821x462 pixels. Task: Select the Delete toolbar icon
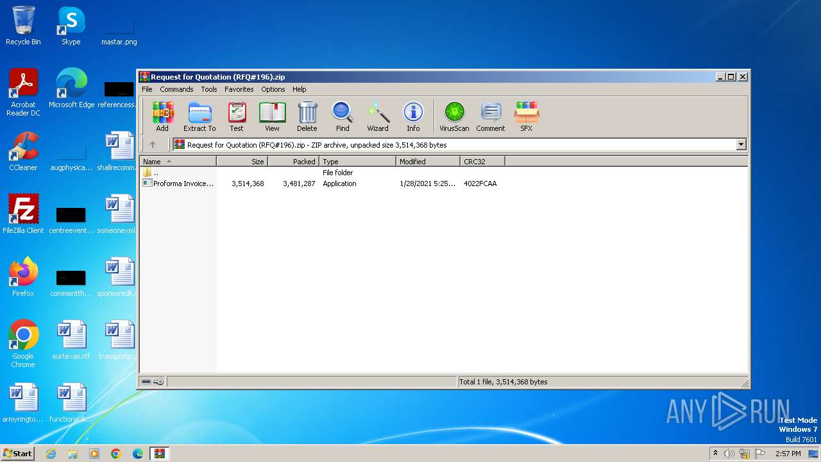(307, 117)
